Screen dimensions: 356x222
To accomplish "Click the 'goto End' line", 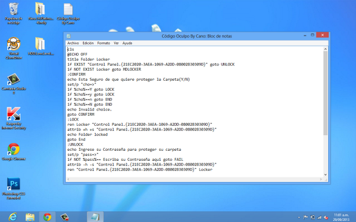I will tap(76, 139).
